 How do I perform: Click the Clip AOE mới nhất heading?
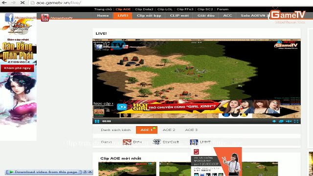121,158
